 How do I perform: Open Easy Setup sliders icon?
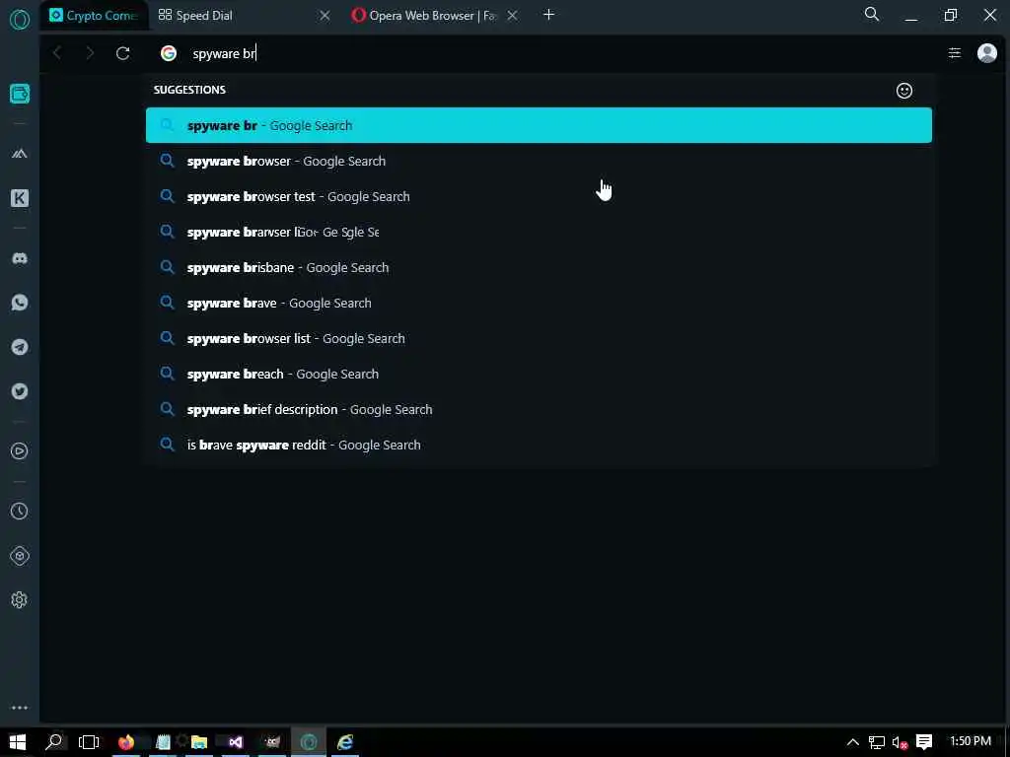coord(955,53)
